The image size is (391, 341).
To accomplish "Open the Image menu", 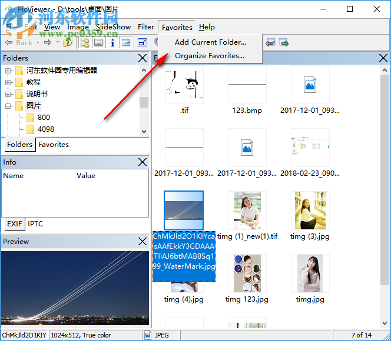I will (78, 27).
